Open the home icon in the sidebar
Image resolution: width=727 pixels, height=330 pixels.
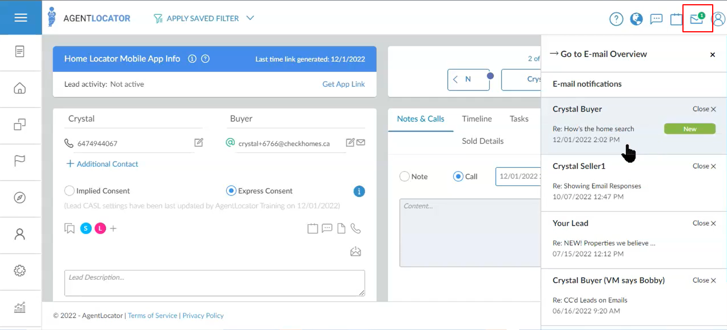pos(20,88)
